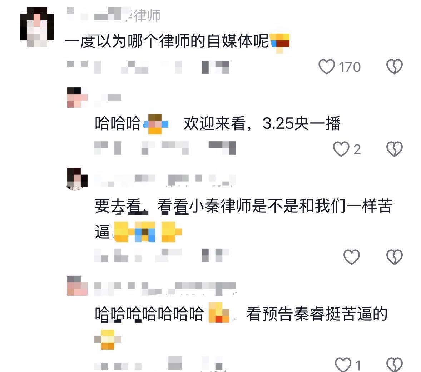Open the like count 2 on second comment
The image size is (421, 372).
coord(357,149)
